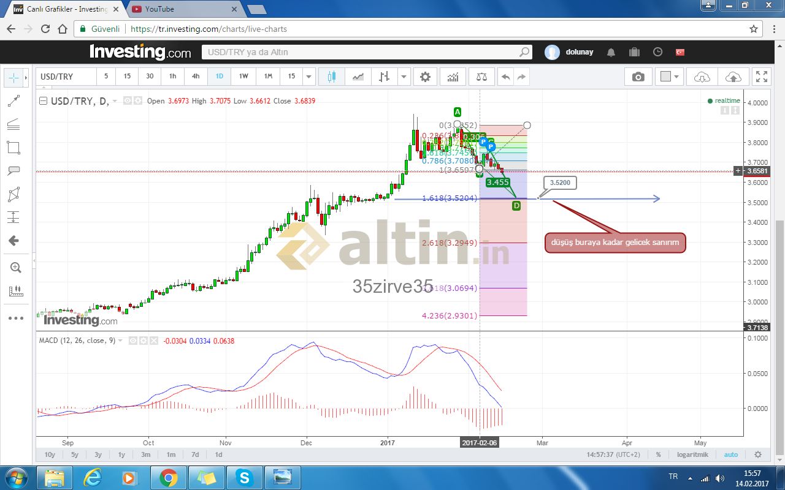
Task: Open the indicators bar-chart icon
Action: (x=453, y=77)
